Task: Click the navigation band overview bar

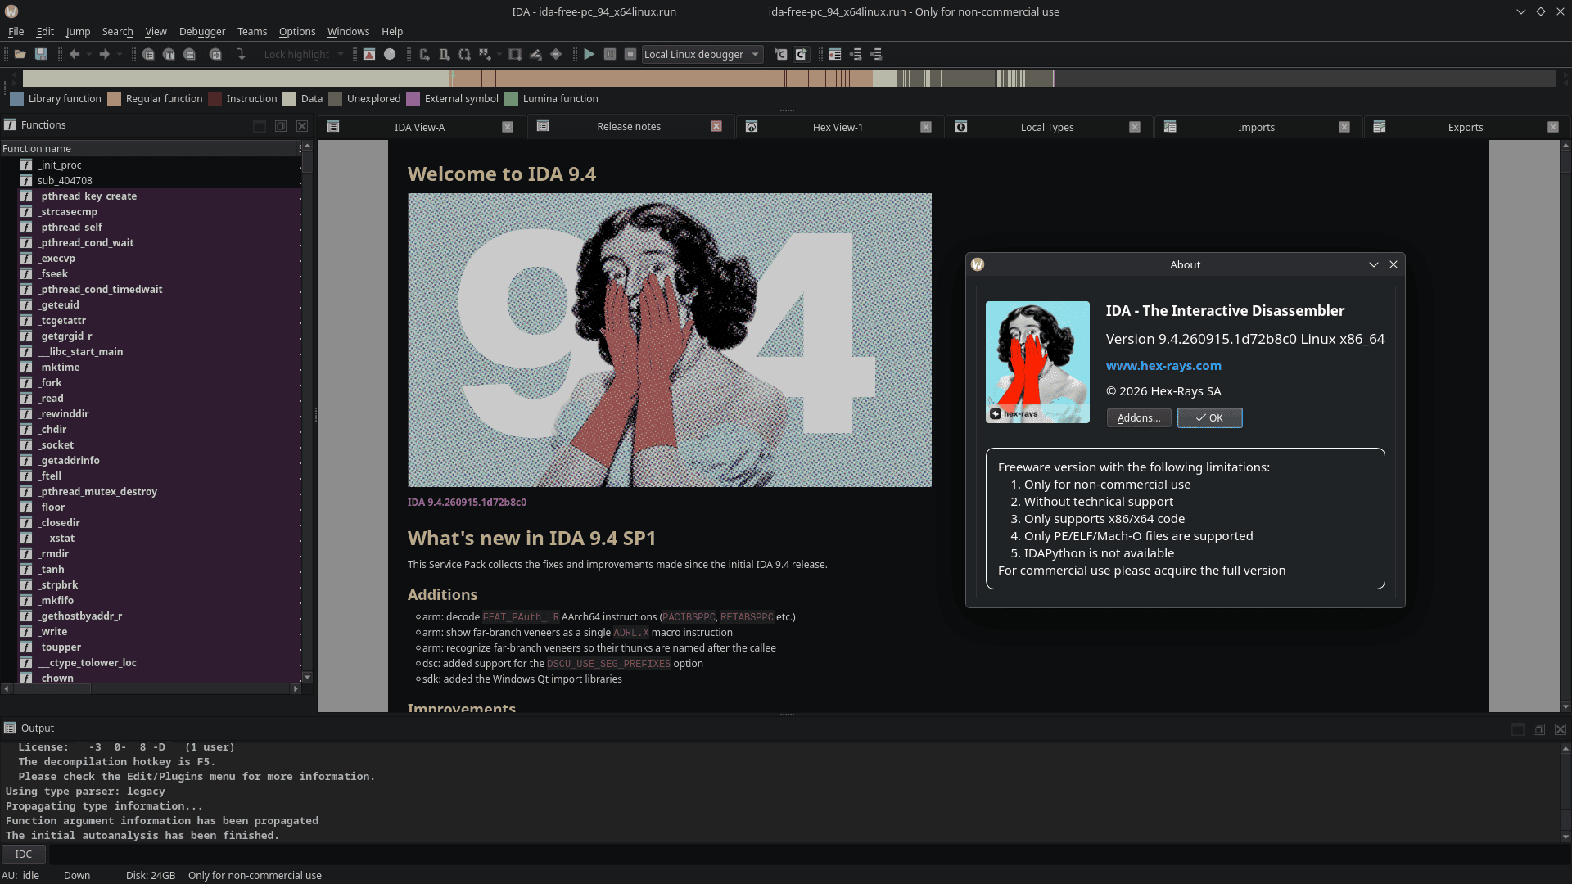Action: 789,79
